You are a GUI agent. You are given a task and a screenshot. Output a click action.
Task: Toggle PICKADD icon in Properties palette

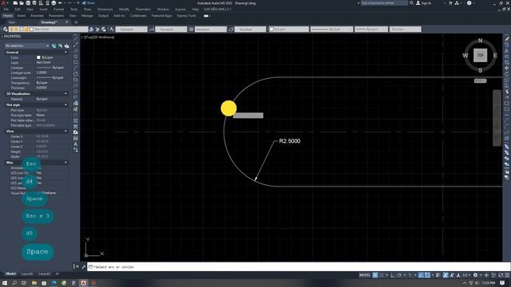[54, 46]
